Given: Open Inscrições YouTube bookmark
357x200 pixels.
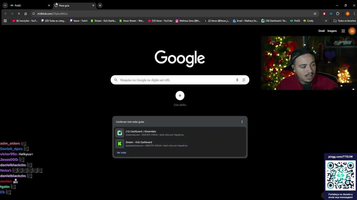Looking at the screenshot, I should (x=25, y=21).
